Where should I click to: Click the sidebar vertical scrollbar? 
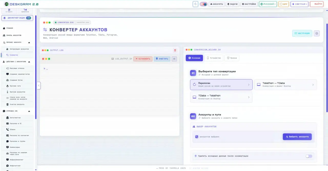[36, 67]
